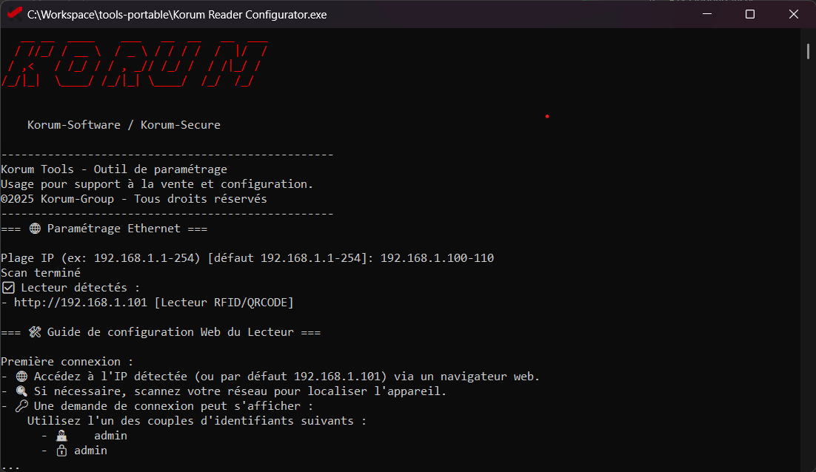This screenshot has height=472, width=816.
Task: Click the "admin" text next to the user icon
Action: point(110,436)
